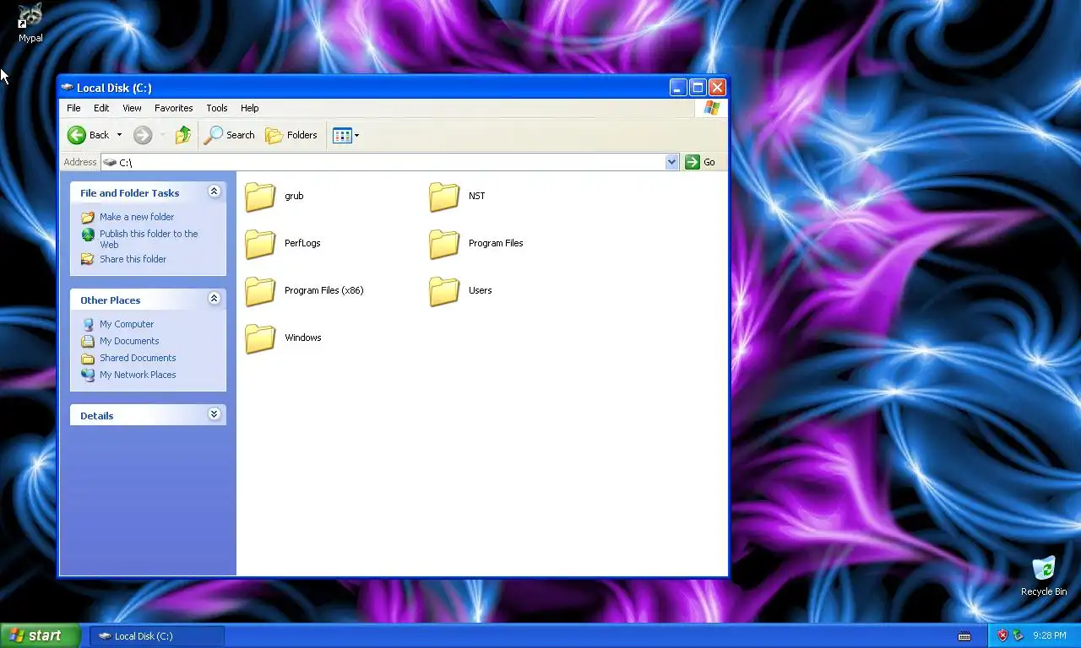The image size is (1081, 648).
Task: Click the My Network Places icon in sidebar
Action: [x=88, y=375]
